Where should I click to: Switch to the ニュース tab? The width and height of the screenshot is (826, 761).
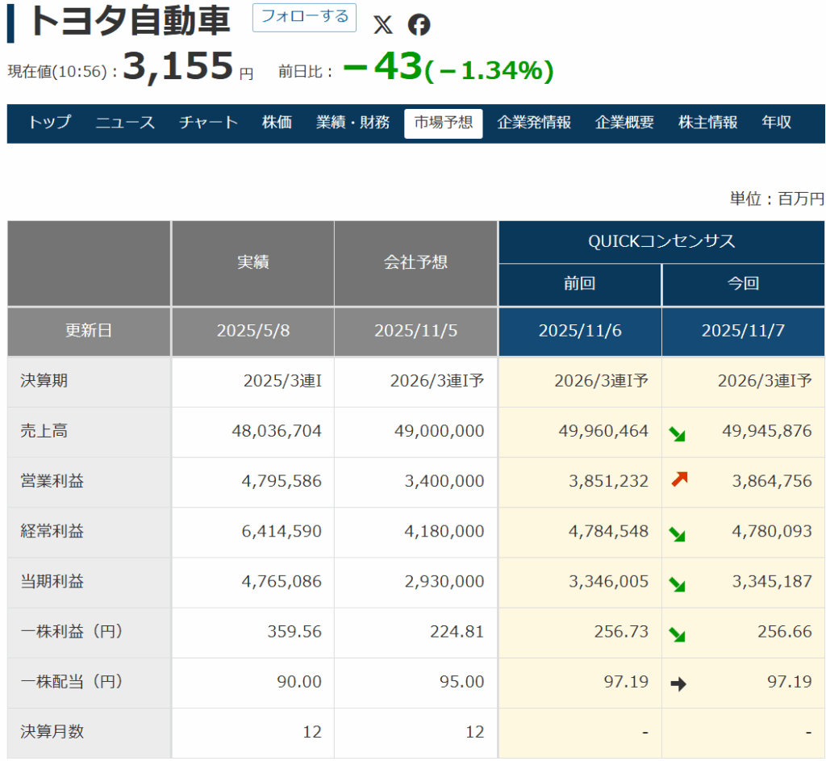coord(125,123)
